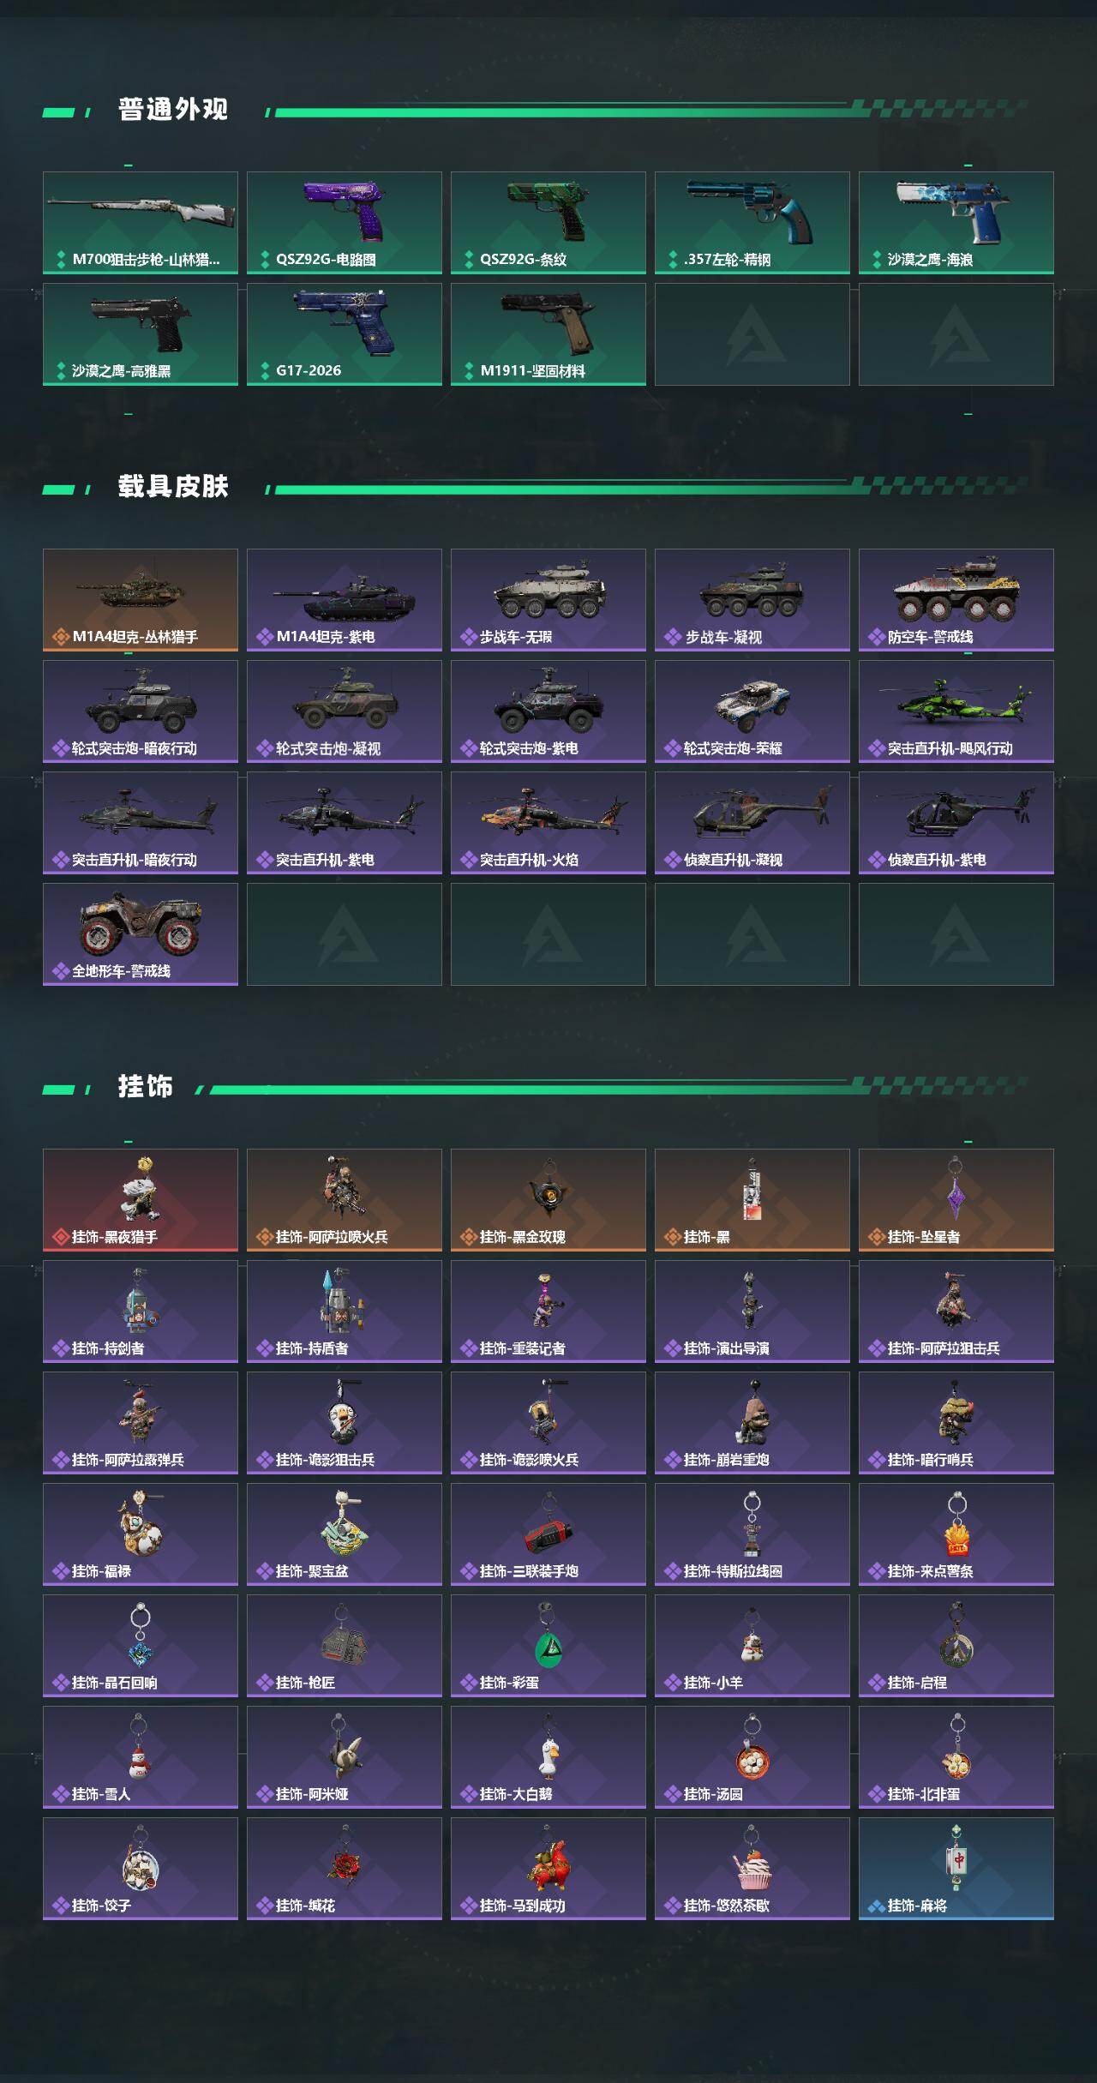Click the 载具皮肤 section header
The height and width of the screenshot is (2083, 1097).
(x=173, y=487)
